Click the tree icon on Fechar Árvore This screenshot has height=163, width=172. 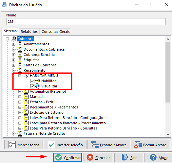[138, 145]
